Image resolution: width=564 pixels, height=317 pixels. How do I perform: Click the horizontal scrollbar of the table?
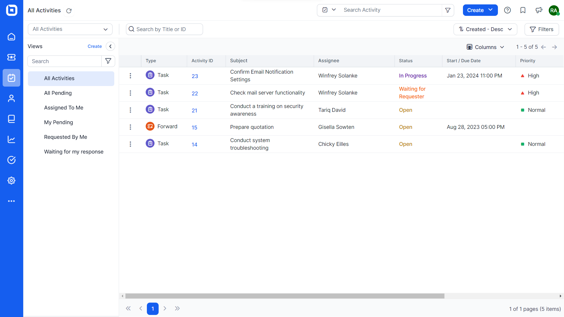coord(285,296)
